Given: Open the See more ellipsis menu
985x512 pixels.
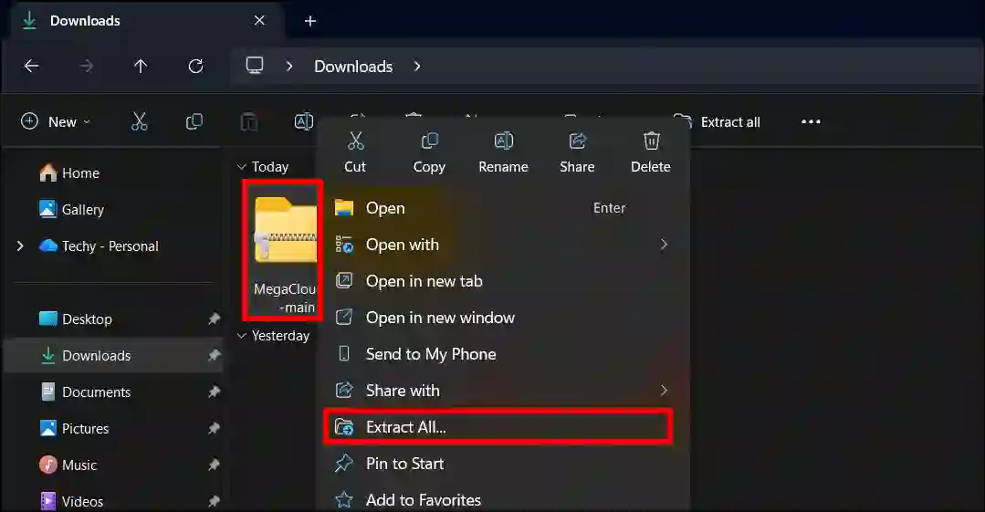Looking at the screenshot, I should pos(811,121).
